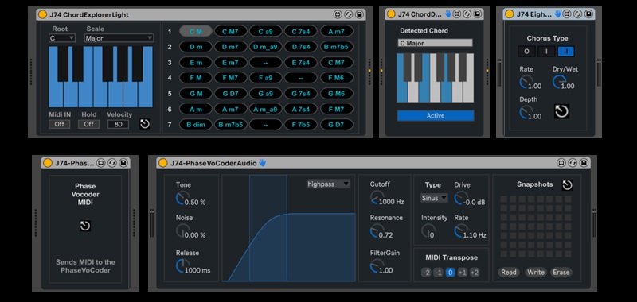This screenshot has width=637, height=302.
Task: Toggle the Active detection button
Action: coord(435,115)
